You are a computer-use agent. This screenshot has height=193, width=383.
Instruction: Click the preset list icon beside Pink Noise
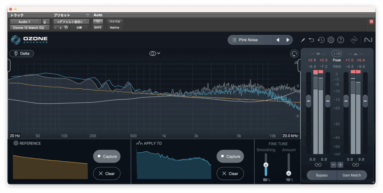(x=234, y=40)
